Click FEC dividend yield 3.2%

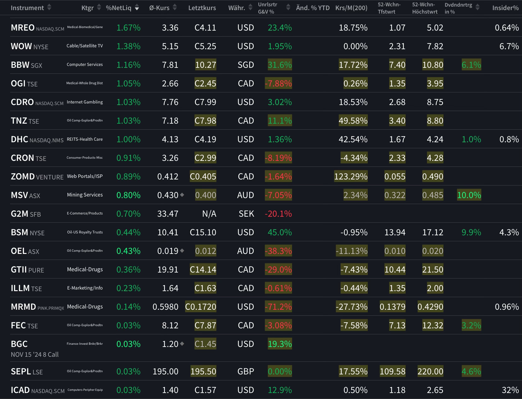471,326
